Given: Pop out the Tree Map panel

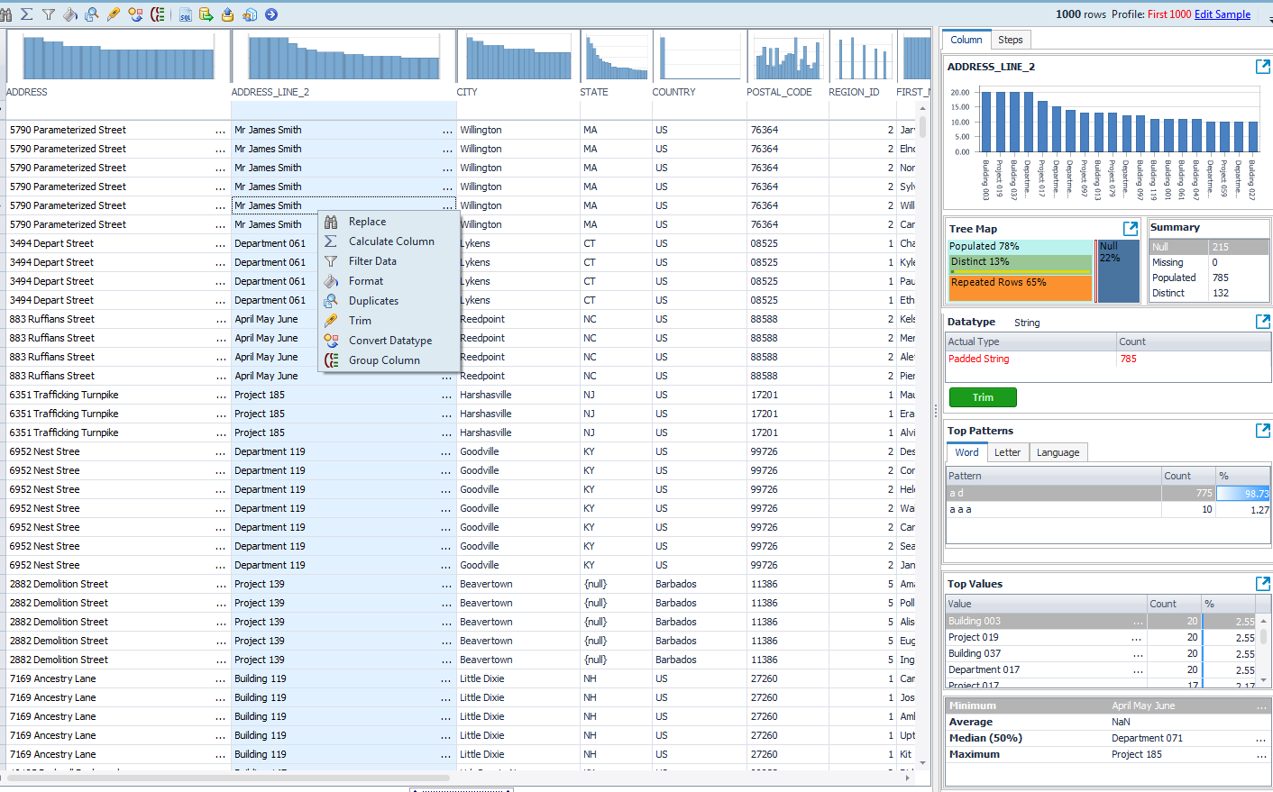Looking at the screenshot, I should (x=1131, y=228).
